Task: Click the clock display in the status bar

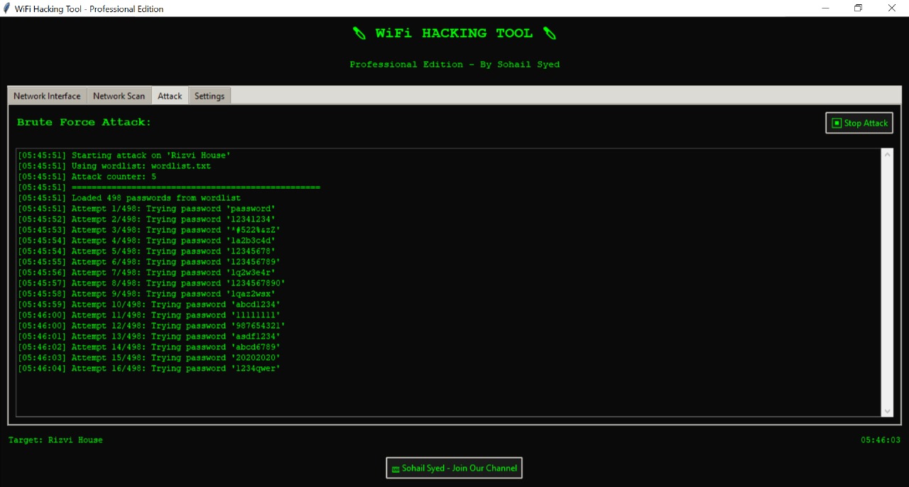Action: [x=881, y=440]
